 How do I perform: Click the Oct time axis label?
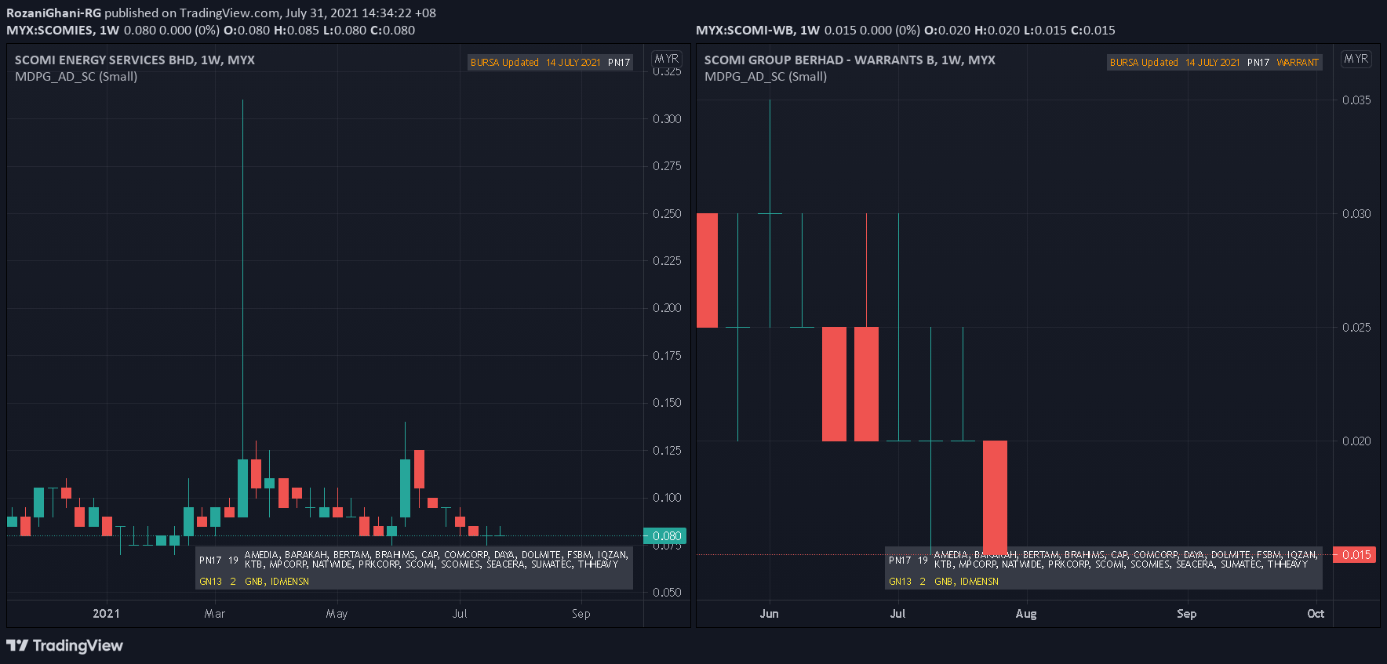coord(1316,613)
